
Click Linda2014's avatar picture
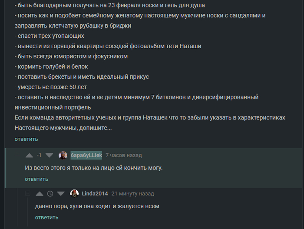click(74, 193)
